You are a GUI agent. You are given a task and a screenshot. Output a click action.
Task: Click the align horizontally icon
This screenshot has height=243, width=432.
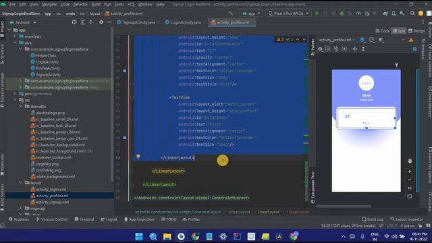click(x=355, y=49)
